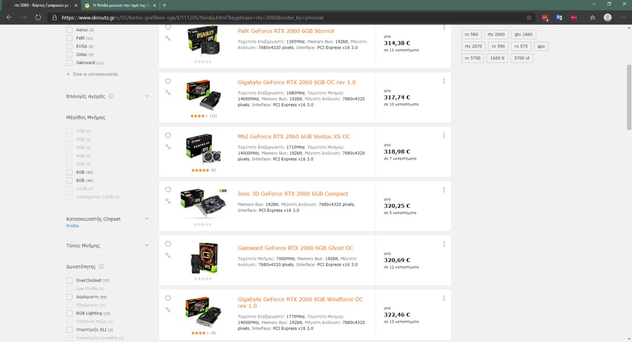Screen dimensions: 632x342
Task: Enable OverClocked feature filter
Action: click(70, 280)
